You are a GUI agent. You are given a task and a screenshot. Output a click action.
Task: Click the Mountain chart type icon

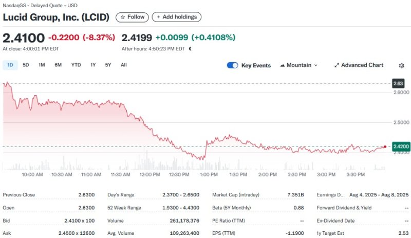click(283, 65)
